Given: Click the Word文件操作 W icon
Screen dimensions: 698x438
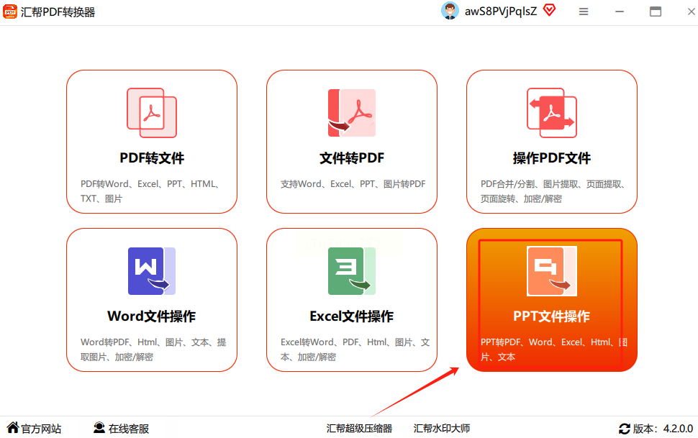Looking at the screenshot, I should click(152, 271).
